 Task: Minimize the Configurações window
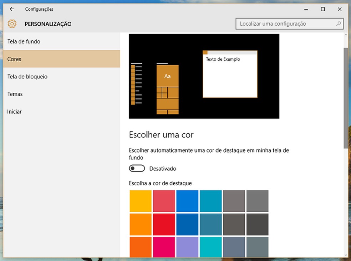(306, 9)
